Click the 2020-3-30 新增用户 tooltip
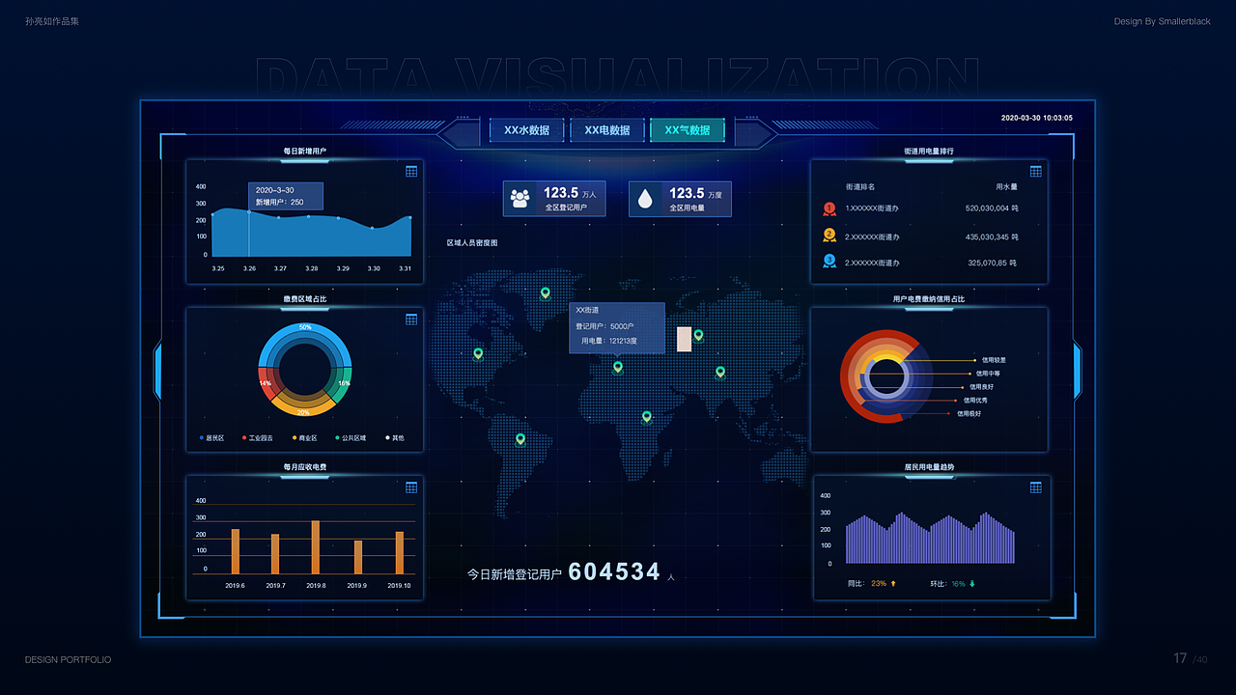 click(x=286, y=197)
